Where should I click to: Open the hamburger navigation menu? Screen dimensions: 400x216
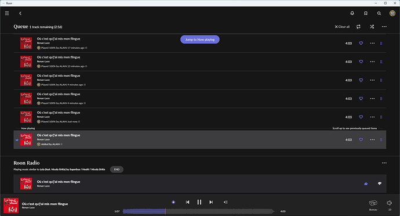7,13
